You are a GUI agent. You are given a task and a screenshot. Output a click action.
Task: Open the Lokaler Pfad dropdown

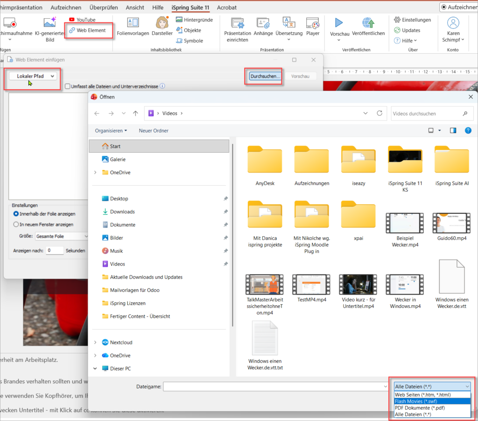pyautogui.click(x=33, y=76)
